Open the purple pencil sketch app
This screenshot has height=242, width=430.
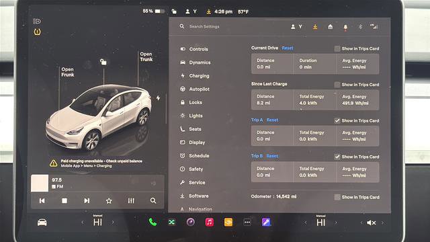click(x=266, y=223)
